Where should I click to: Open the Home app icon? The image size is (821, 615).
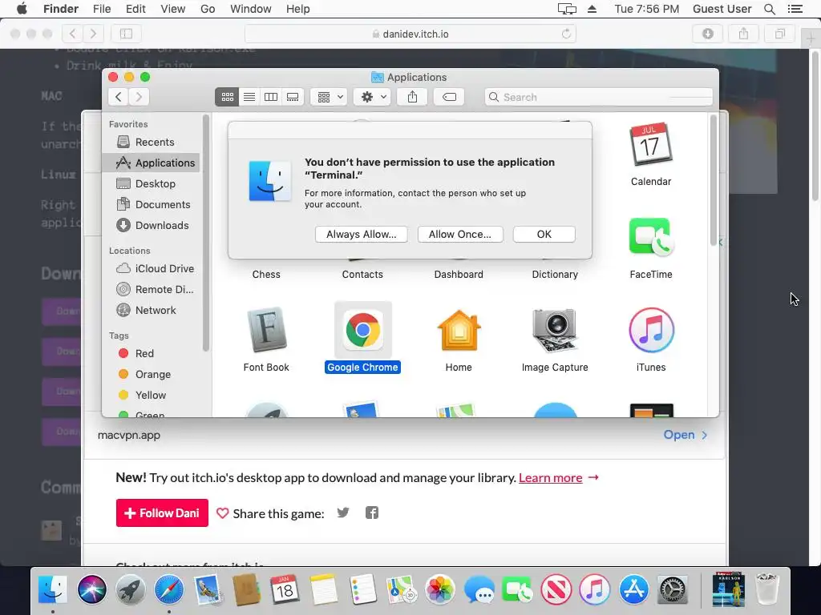pos(459,330)
